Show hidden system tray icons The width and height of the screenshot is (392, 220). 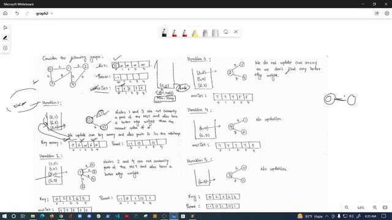click(x=326, y=216)
